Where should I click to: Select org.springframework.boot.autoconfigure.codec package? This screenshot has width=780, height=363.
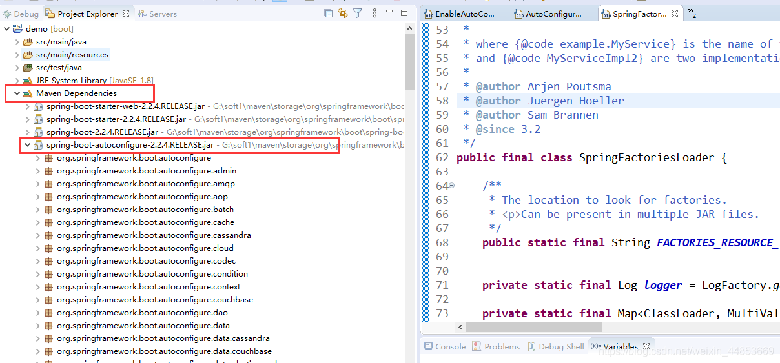point(146,261)
